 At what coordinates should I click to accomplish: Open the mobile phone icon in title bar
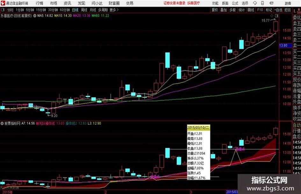pyautogui.click(x=262, y=3)
